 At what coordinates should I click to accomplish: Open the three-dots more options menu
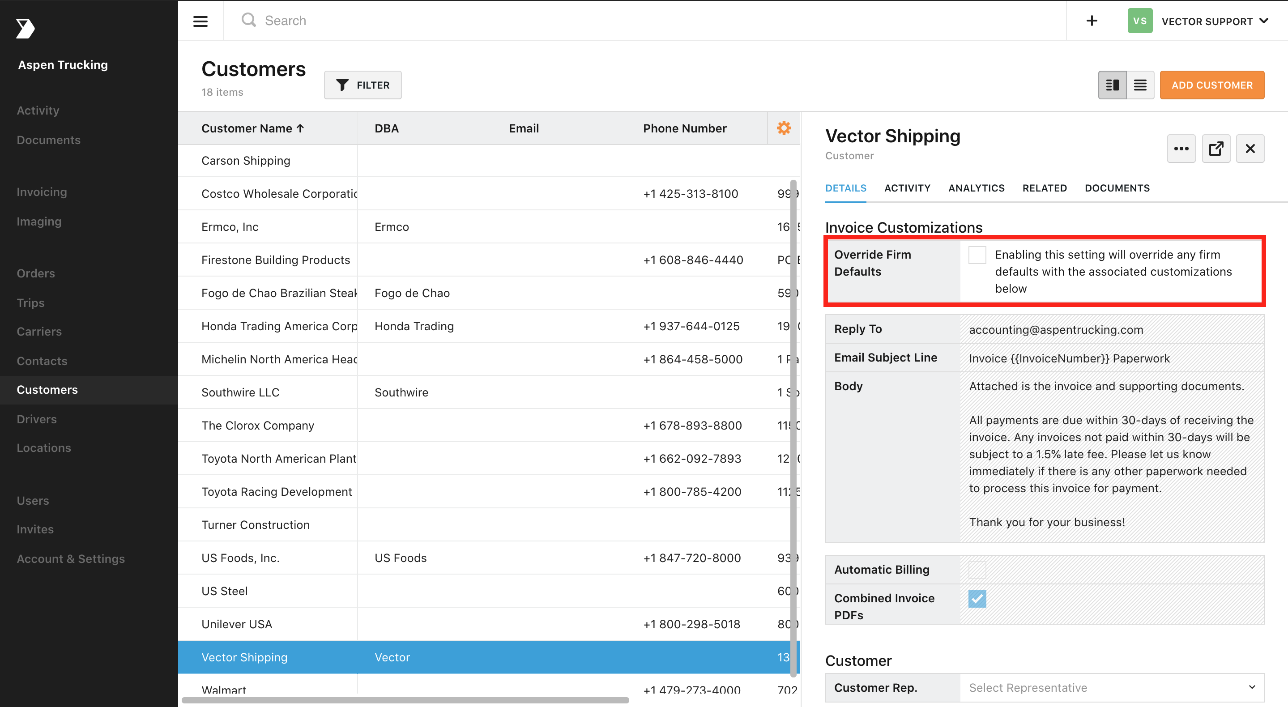pos(1181,149)
